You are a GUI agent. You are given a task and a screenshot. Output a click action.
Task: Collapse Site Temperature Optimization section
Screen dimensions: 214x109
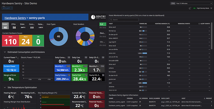click(5, 87)
